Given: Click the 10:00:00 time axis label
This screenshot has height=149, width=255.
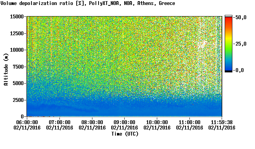Looking at the screenshot, I should click(x=157, y=122).
